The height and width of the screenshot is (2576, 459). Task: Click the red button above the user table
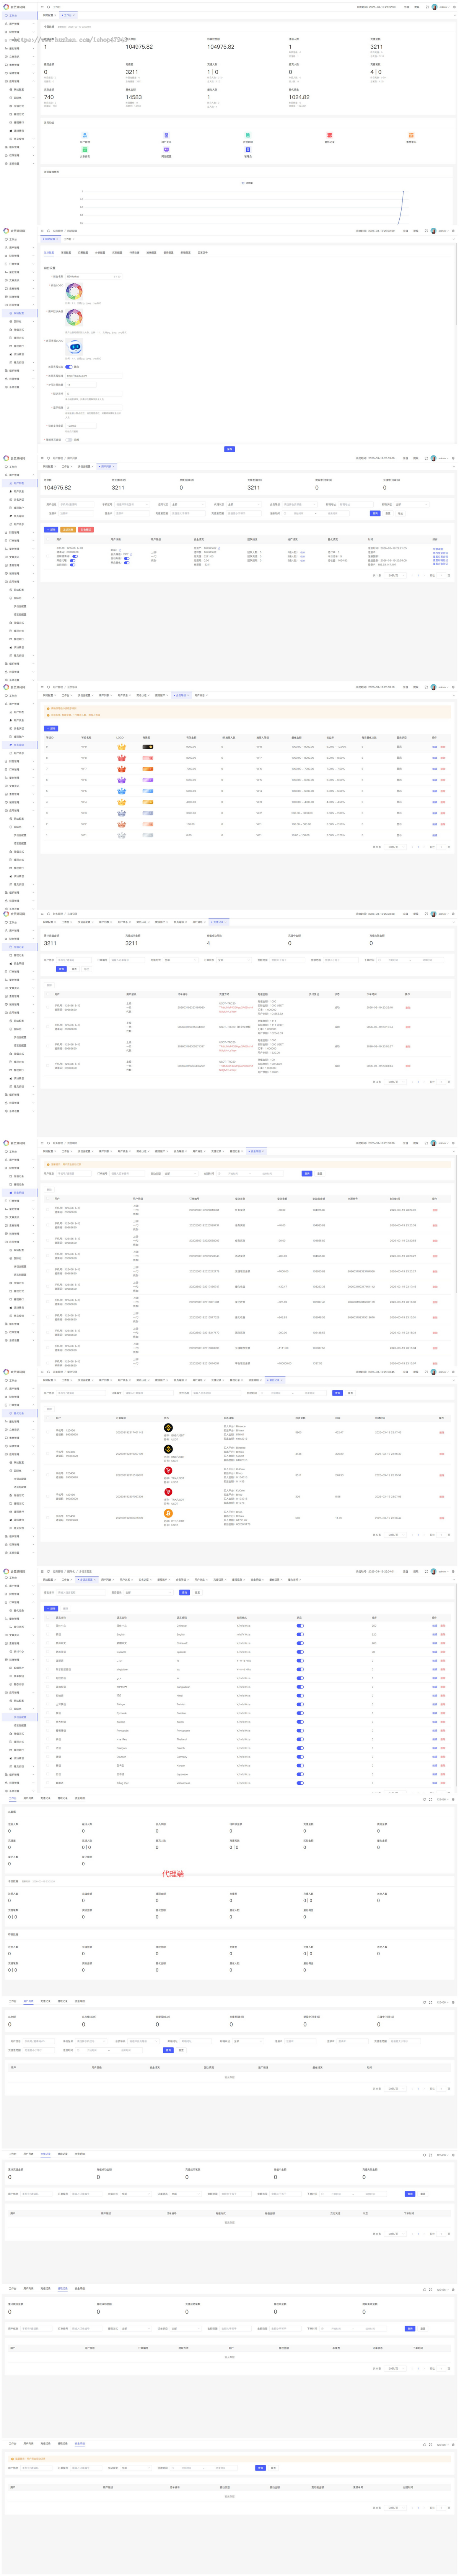tap(86, 529)
